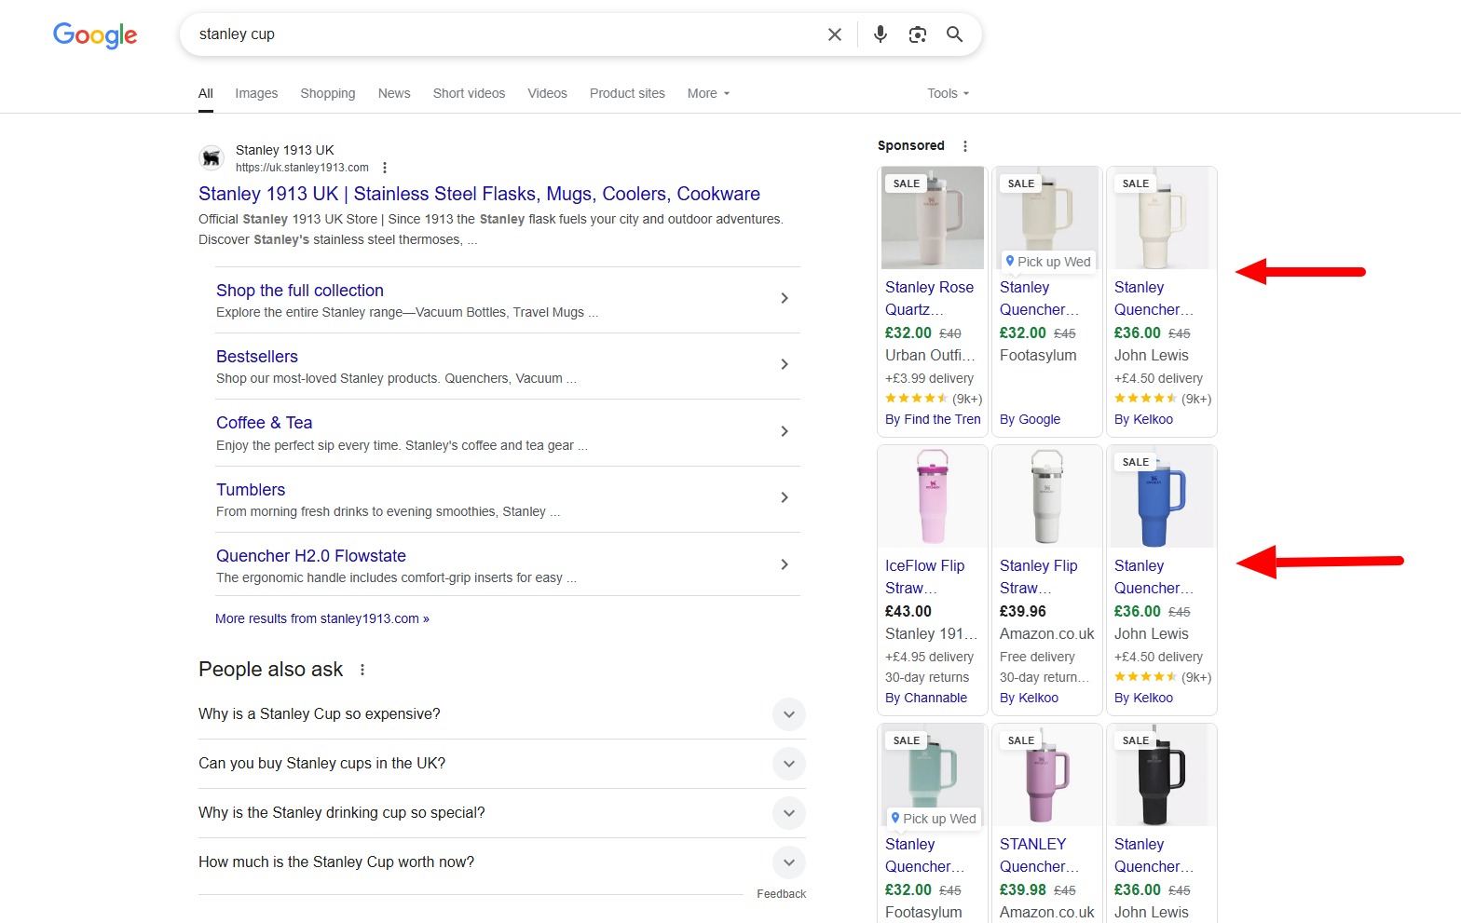Switch to the Videos tab

point(547,93)
